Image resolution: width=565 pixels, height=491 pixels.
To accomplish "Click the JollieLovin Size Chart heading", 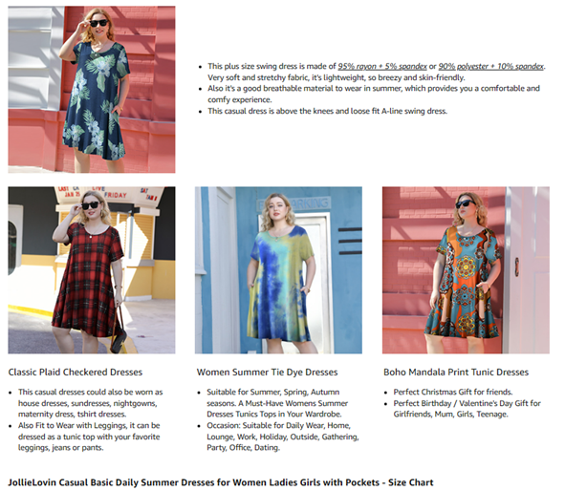I will [x=221, y=482].
